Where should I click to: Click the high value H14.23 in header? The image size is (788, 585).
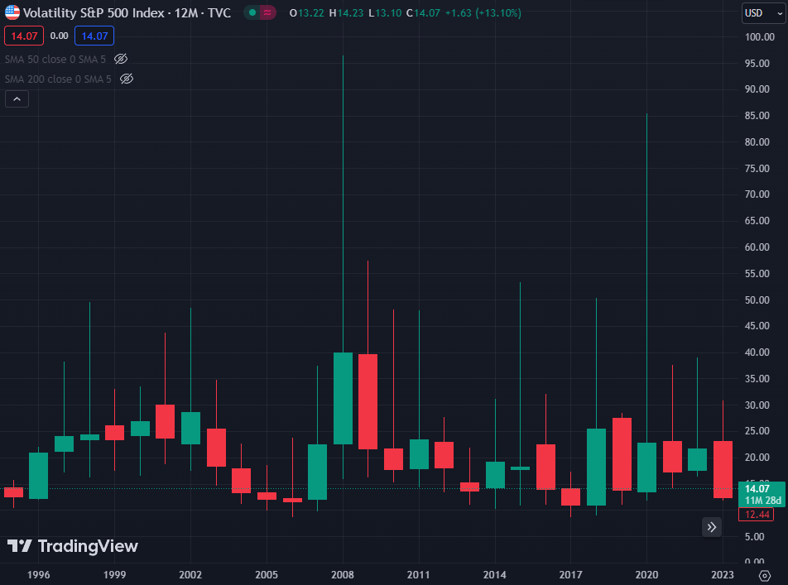point(346,13)
